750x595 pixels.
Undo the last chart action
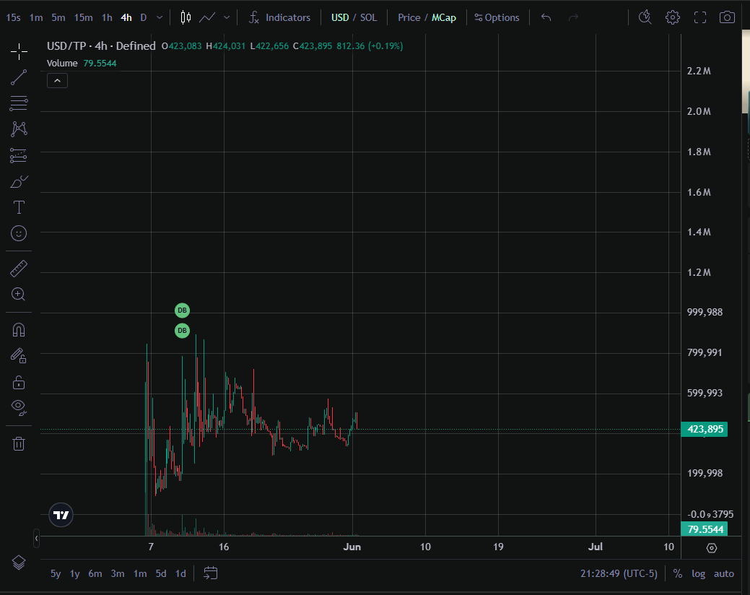[546, 18]
